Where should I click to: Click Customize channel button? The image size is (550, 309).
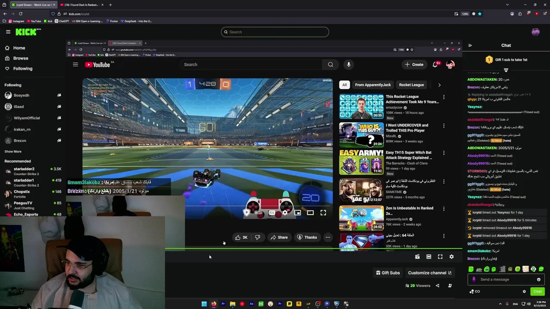click(430, 273)
